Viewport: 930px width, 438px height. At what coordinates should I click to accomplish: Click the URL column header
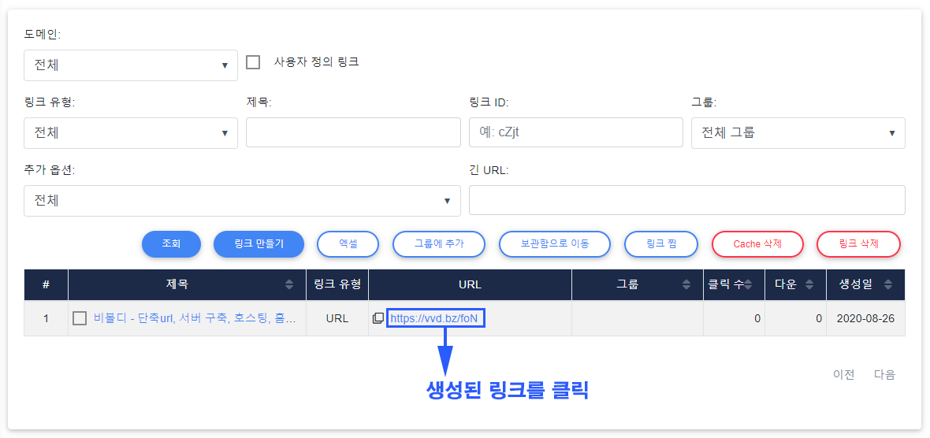(x=470, y=284)
